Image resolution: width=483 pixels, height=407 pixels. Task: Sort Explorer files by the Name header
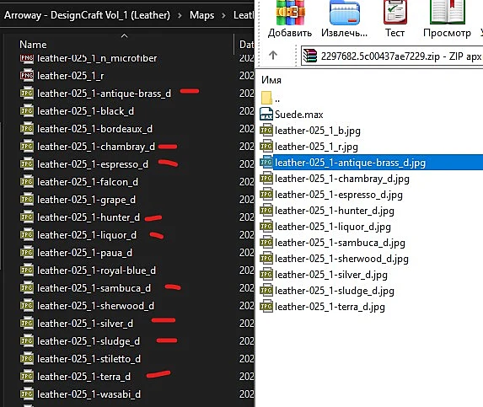tap(33, 45)
